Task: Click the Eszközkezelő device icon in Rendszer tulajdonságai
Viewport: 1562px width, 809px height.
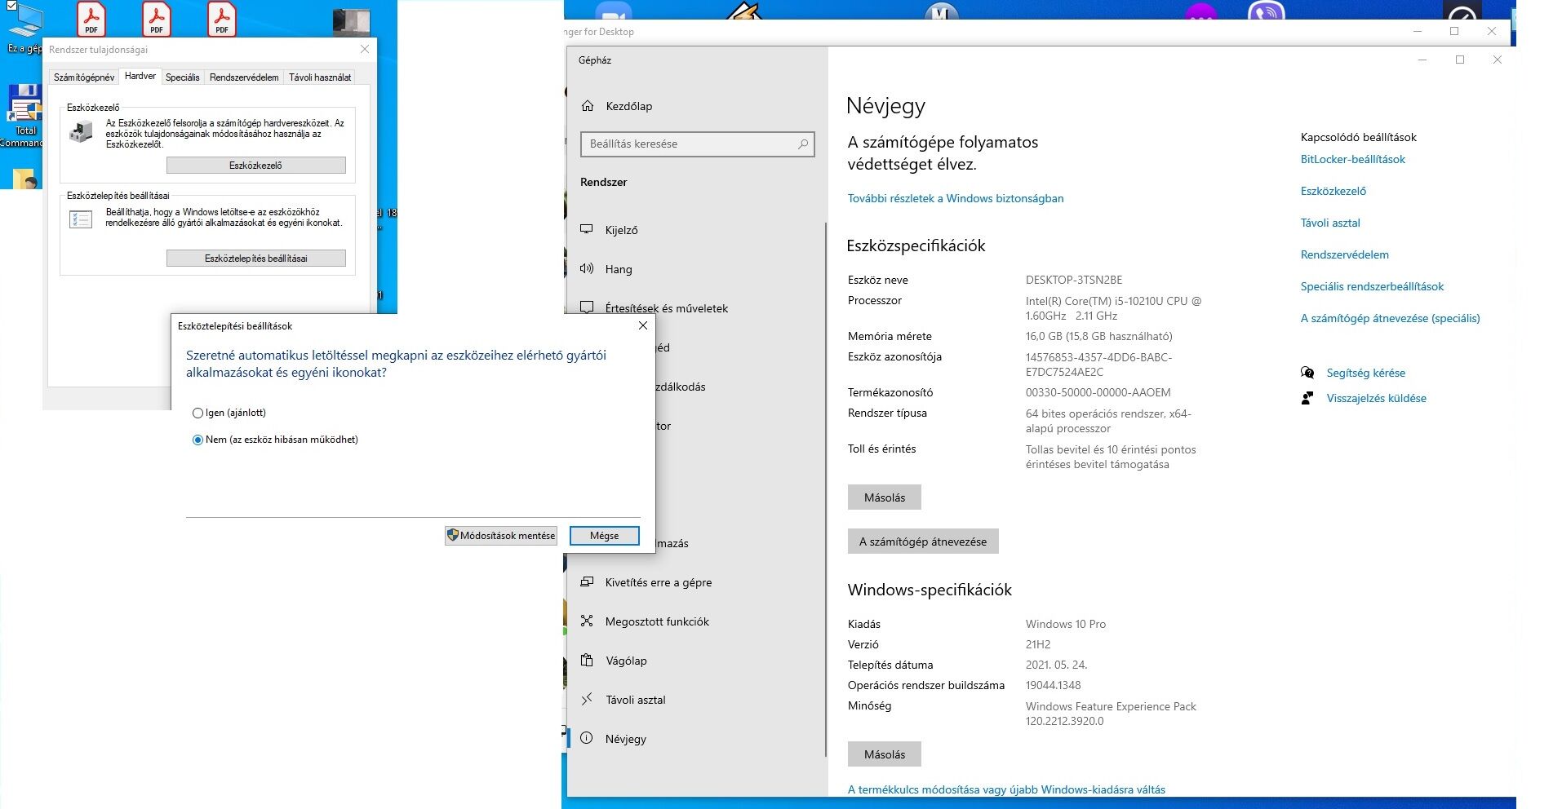Action: point(81,130)
